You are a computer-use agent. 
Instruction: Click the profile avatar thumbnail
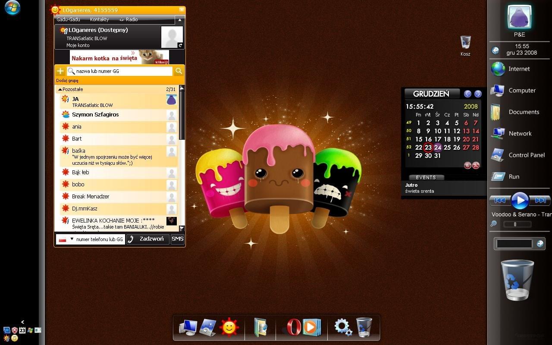click(172, 37)
